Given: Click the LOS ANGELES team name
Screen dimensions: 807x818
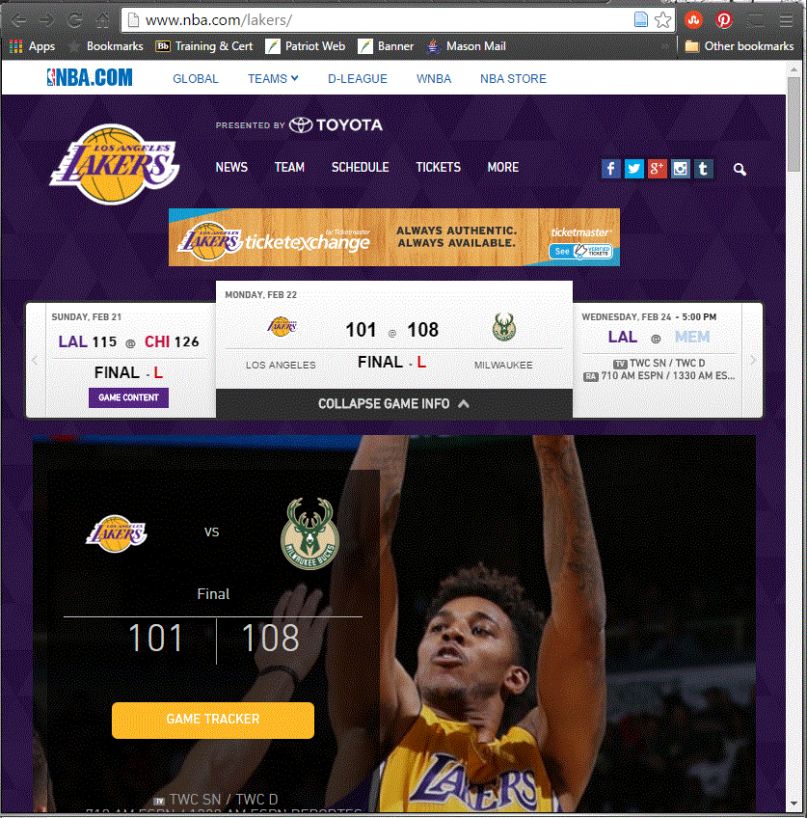Looking at the screenshot, I should [281, 366].
